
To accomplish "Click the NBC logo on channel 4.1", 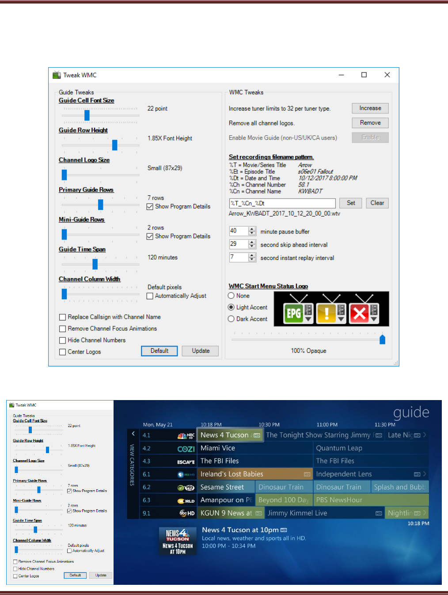I will click(x=186, y=435).
